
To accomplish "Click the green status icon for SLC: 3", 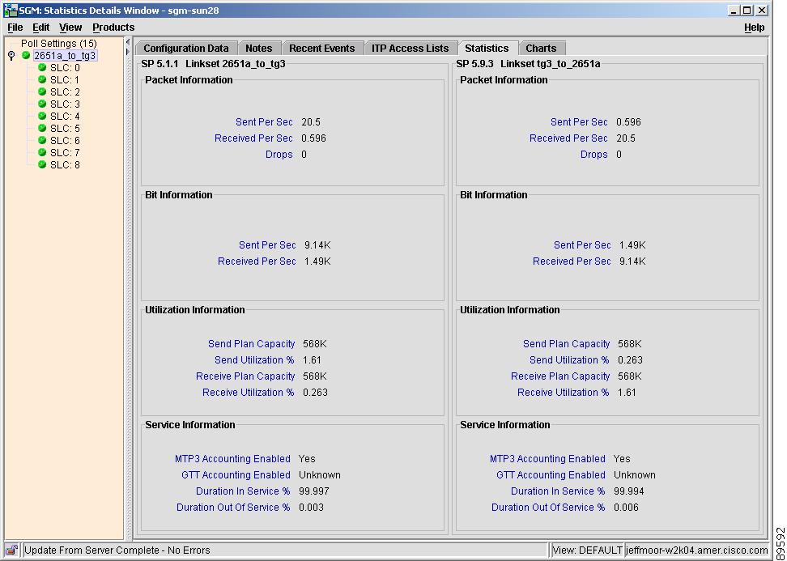I will pyautogui.click(x=42, y=104).
